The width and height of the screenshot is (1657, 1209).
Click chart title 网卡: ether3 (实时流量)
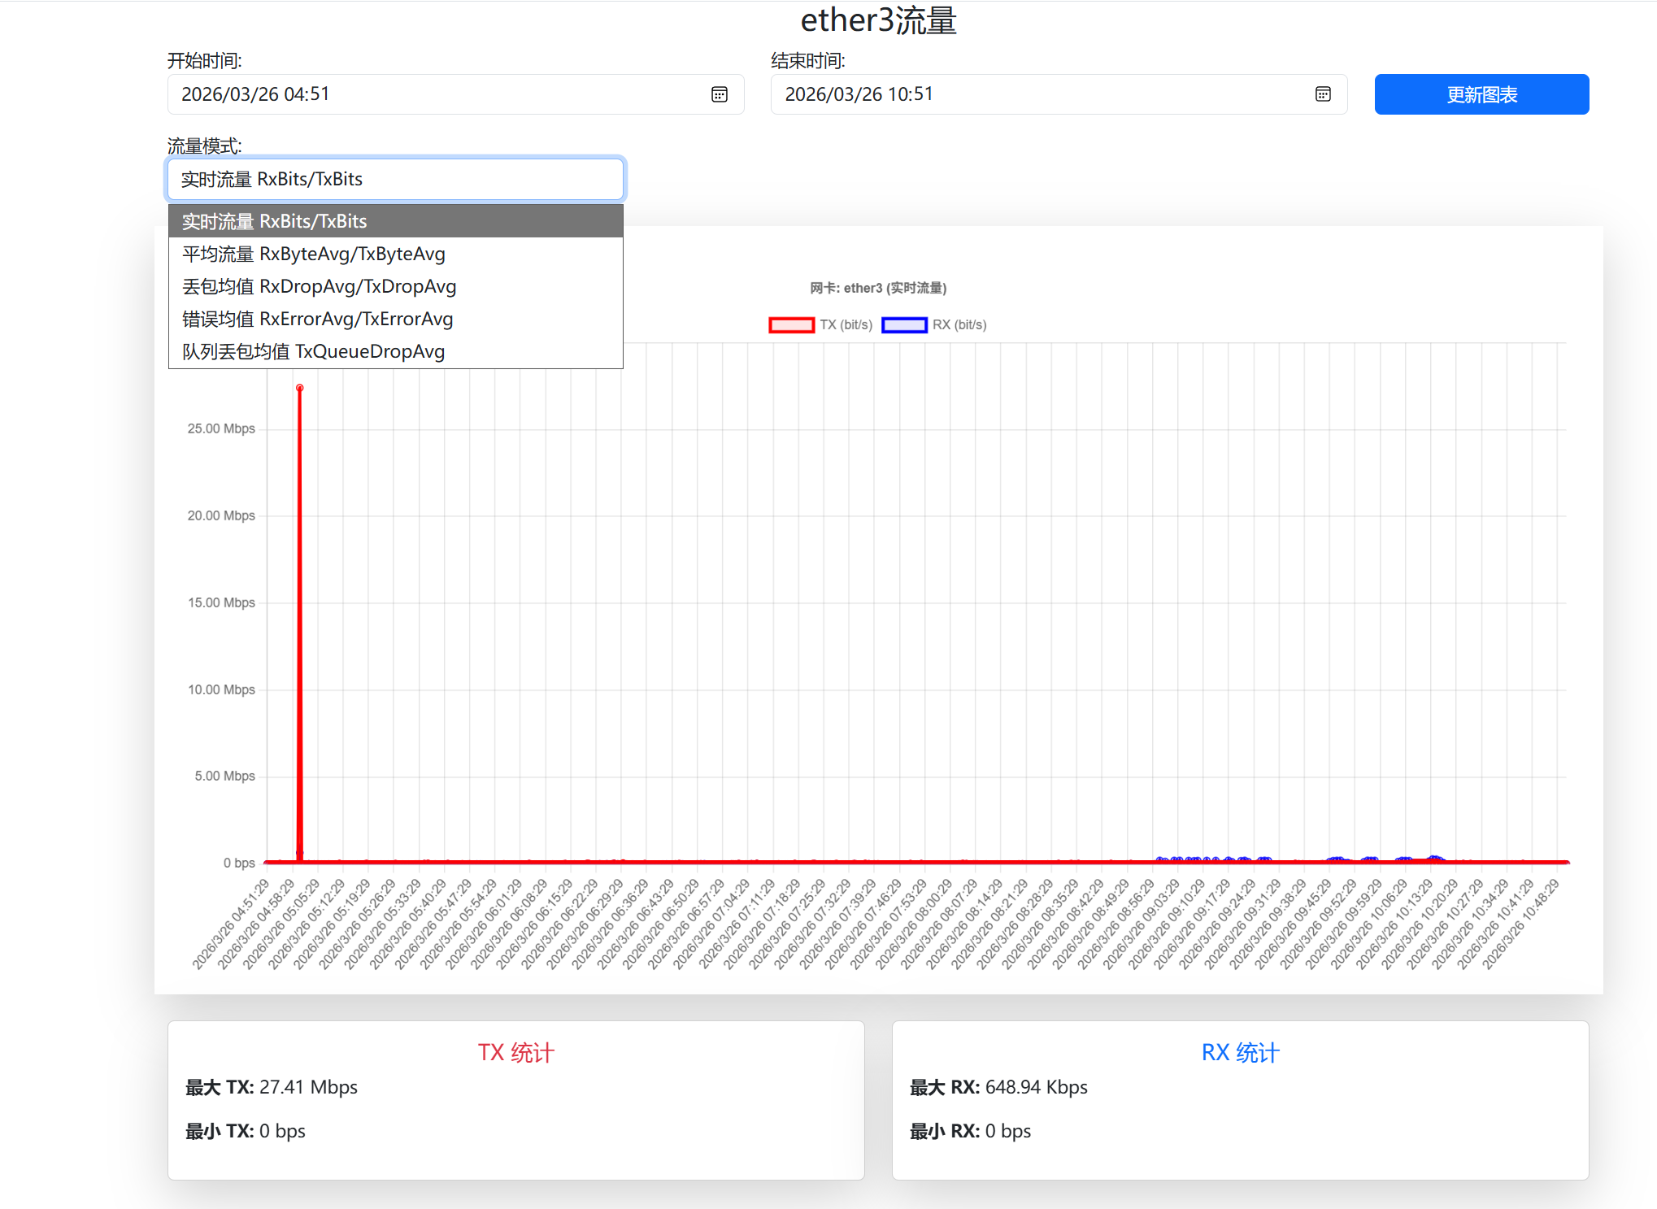878,288
